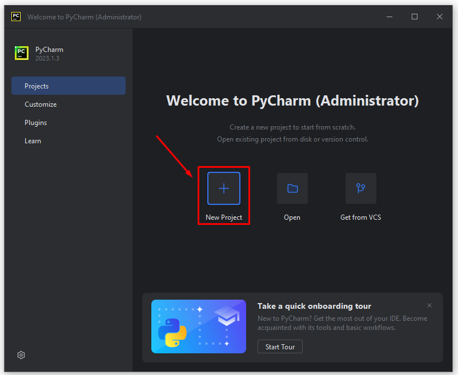Maximize the PyCharm welcome window
This screenshot has width=458, height=375.
pos(415,17)
